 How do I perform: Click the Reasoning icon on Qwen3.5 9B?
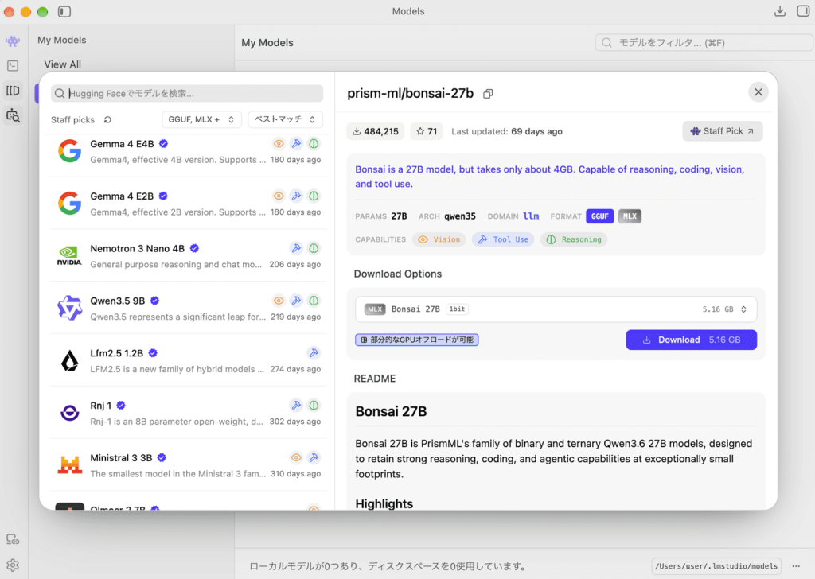click(x=314, y=301)
